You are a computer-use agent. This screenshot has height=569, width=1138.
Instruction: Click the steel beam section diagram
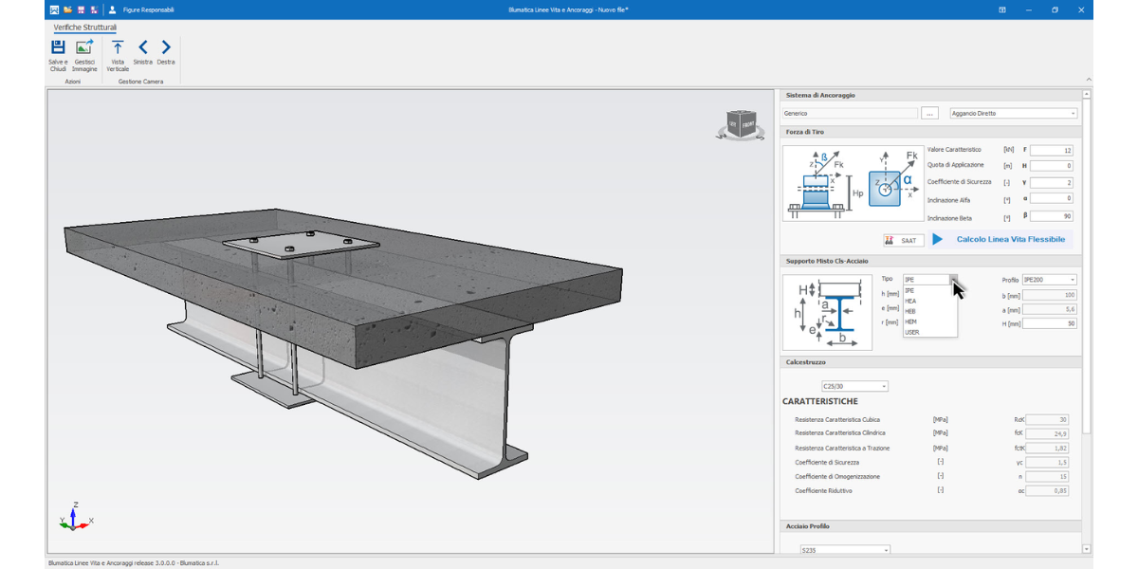click(827, 312)
